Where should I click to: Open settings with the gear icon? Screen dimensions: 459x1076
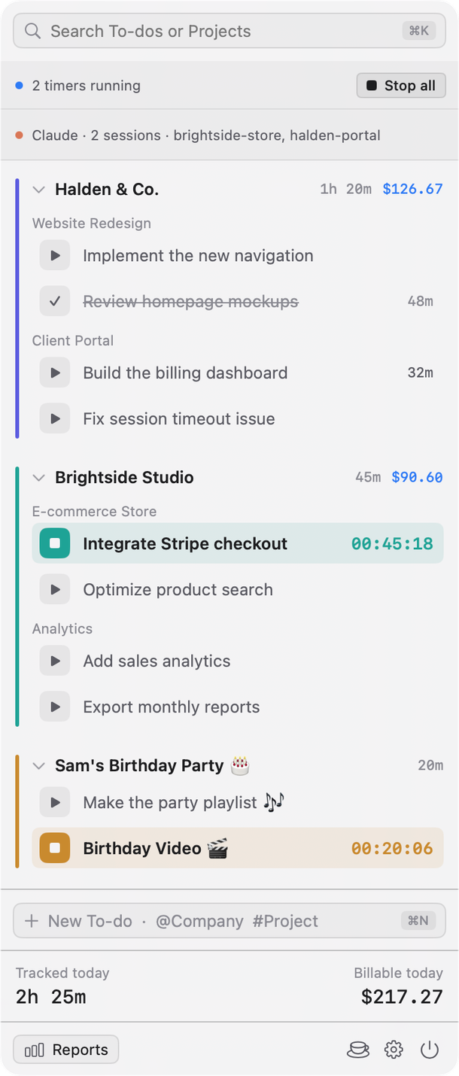pyautogui.click(x=394, y=1050)
